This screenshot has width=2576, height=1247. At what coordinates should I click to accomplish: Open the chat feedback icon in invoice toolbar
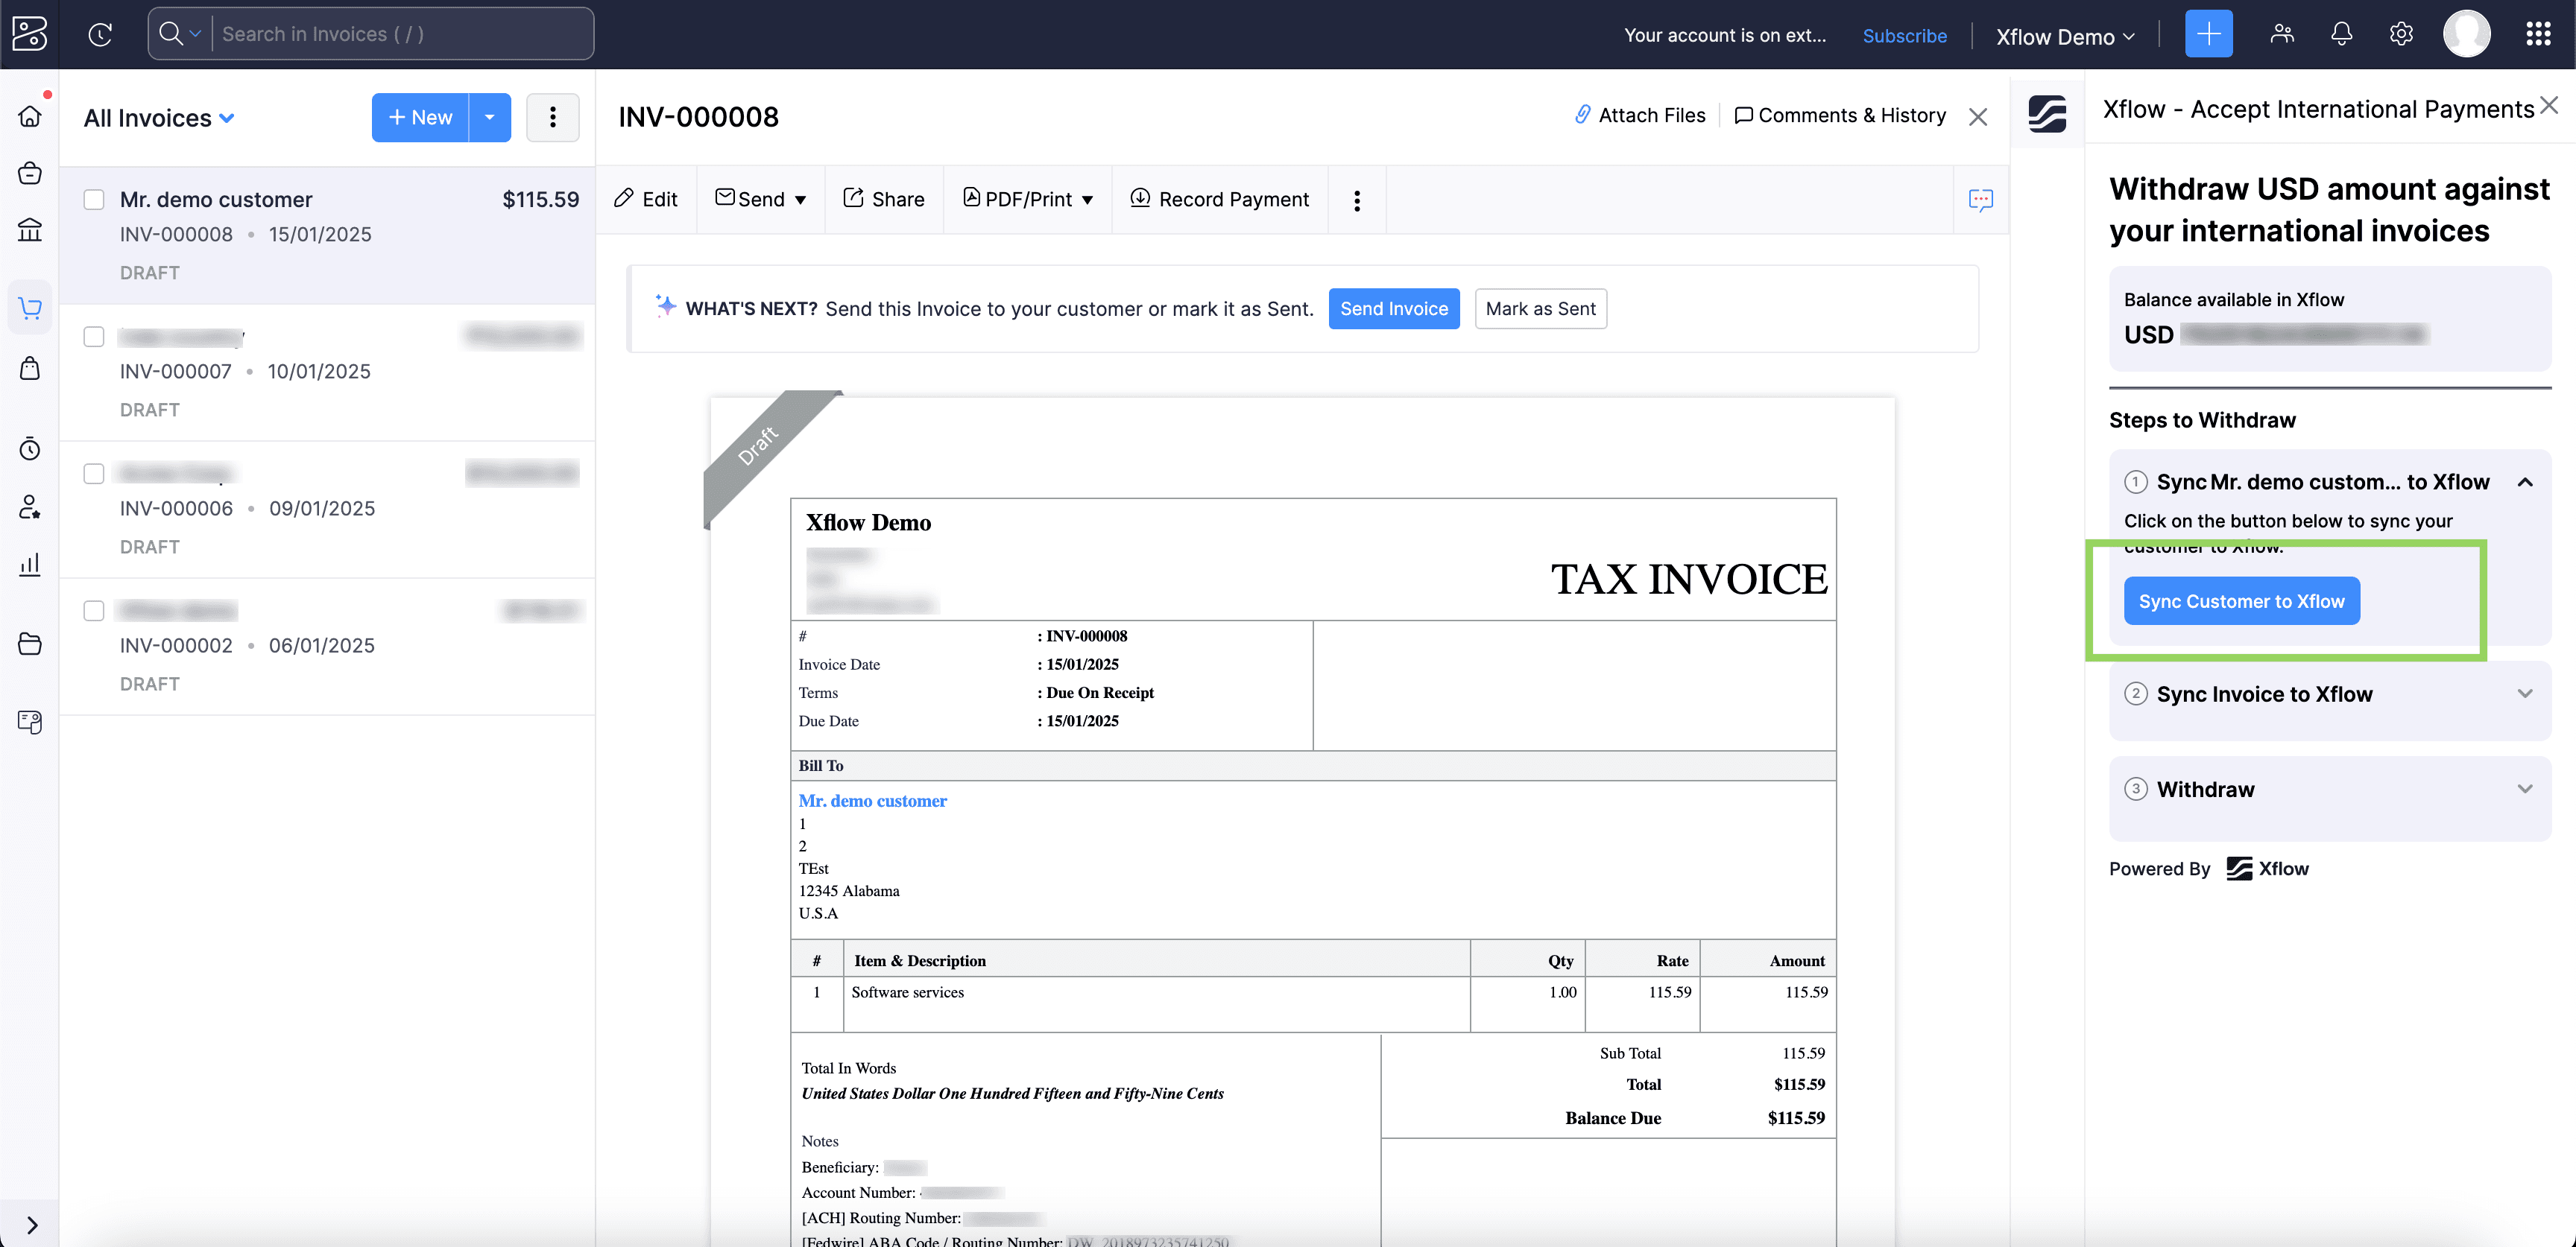tap(1980, 200)
